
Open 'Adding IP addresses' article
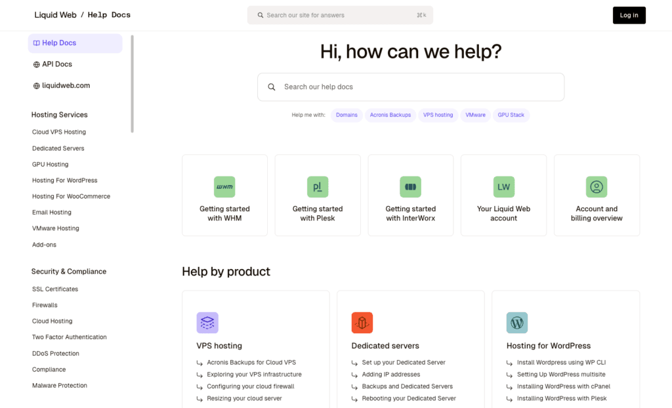tap(391, 375)
